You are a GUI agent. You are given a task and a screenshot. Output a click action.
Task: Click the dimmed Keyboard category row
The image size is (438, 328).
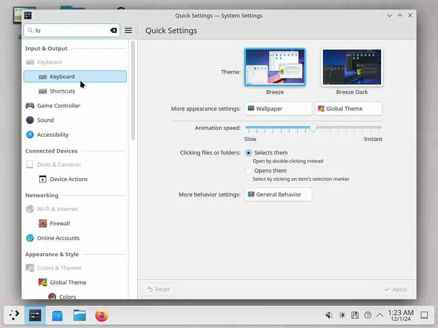pyautogui.click(x=75, y=62)
